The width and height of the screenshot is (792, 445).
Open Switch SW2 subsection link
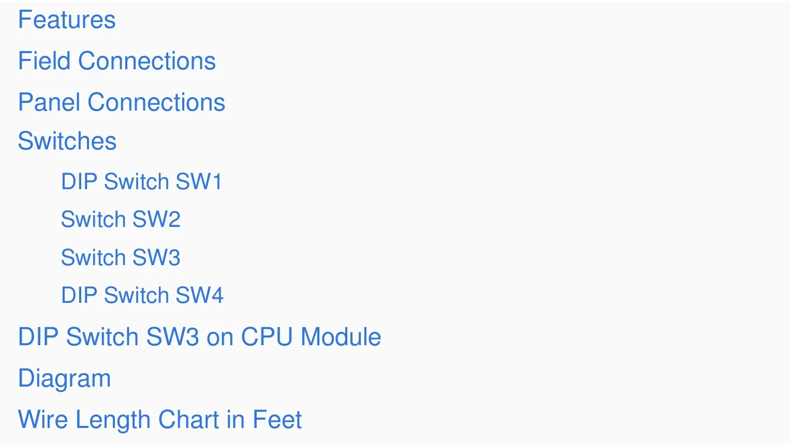[x=121, y=219]
